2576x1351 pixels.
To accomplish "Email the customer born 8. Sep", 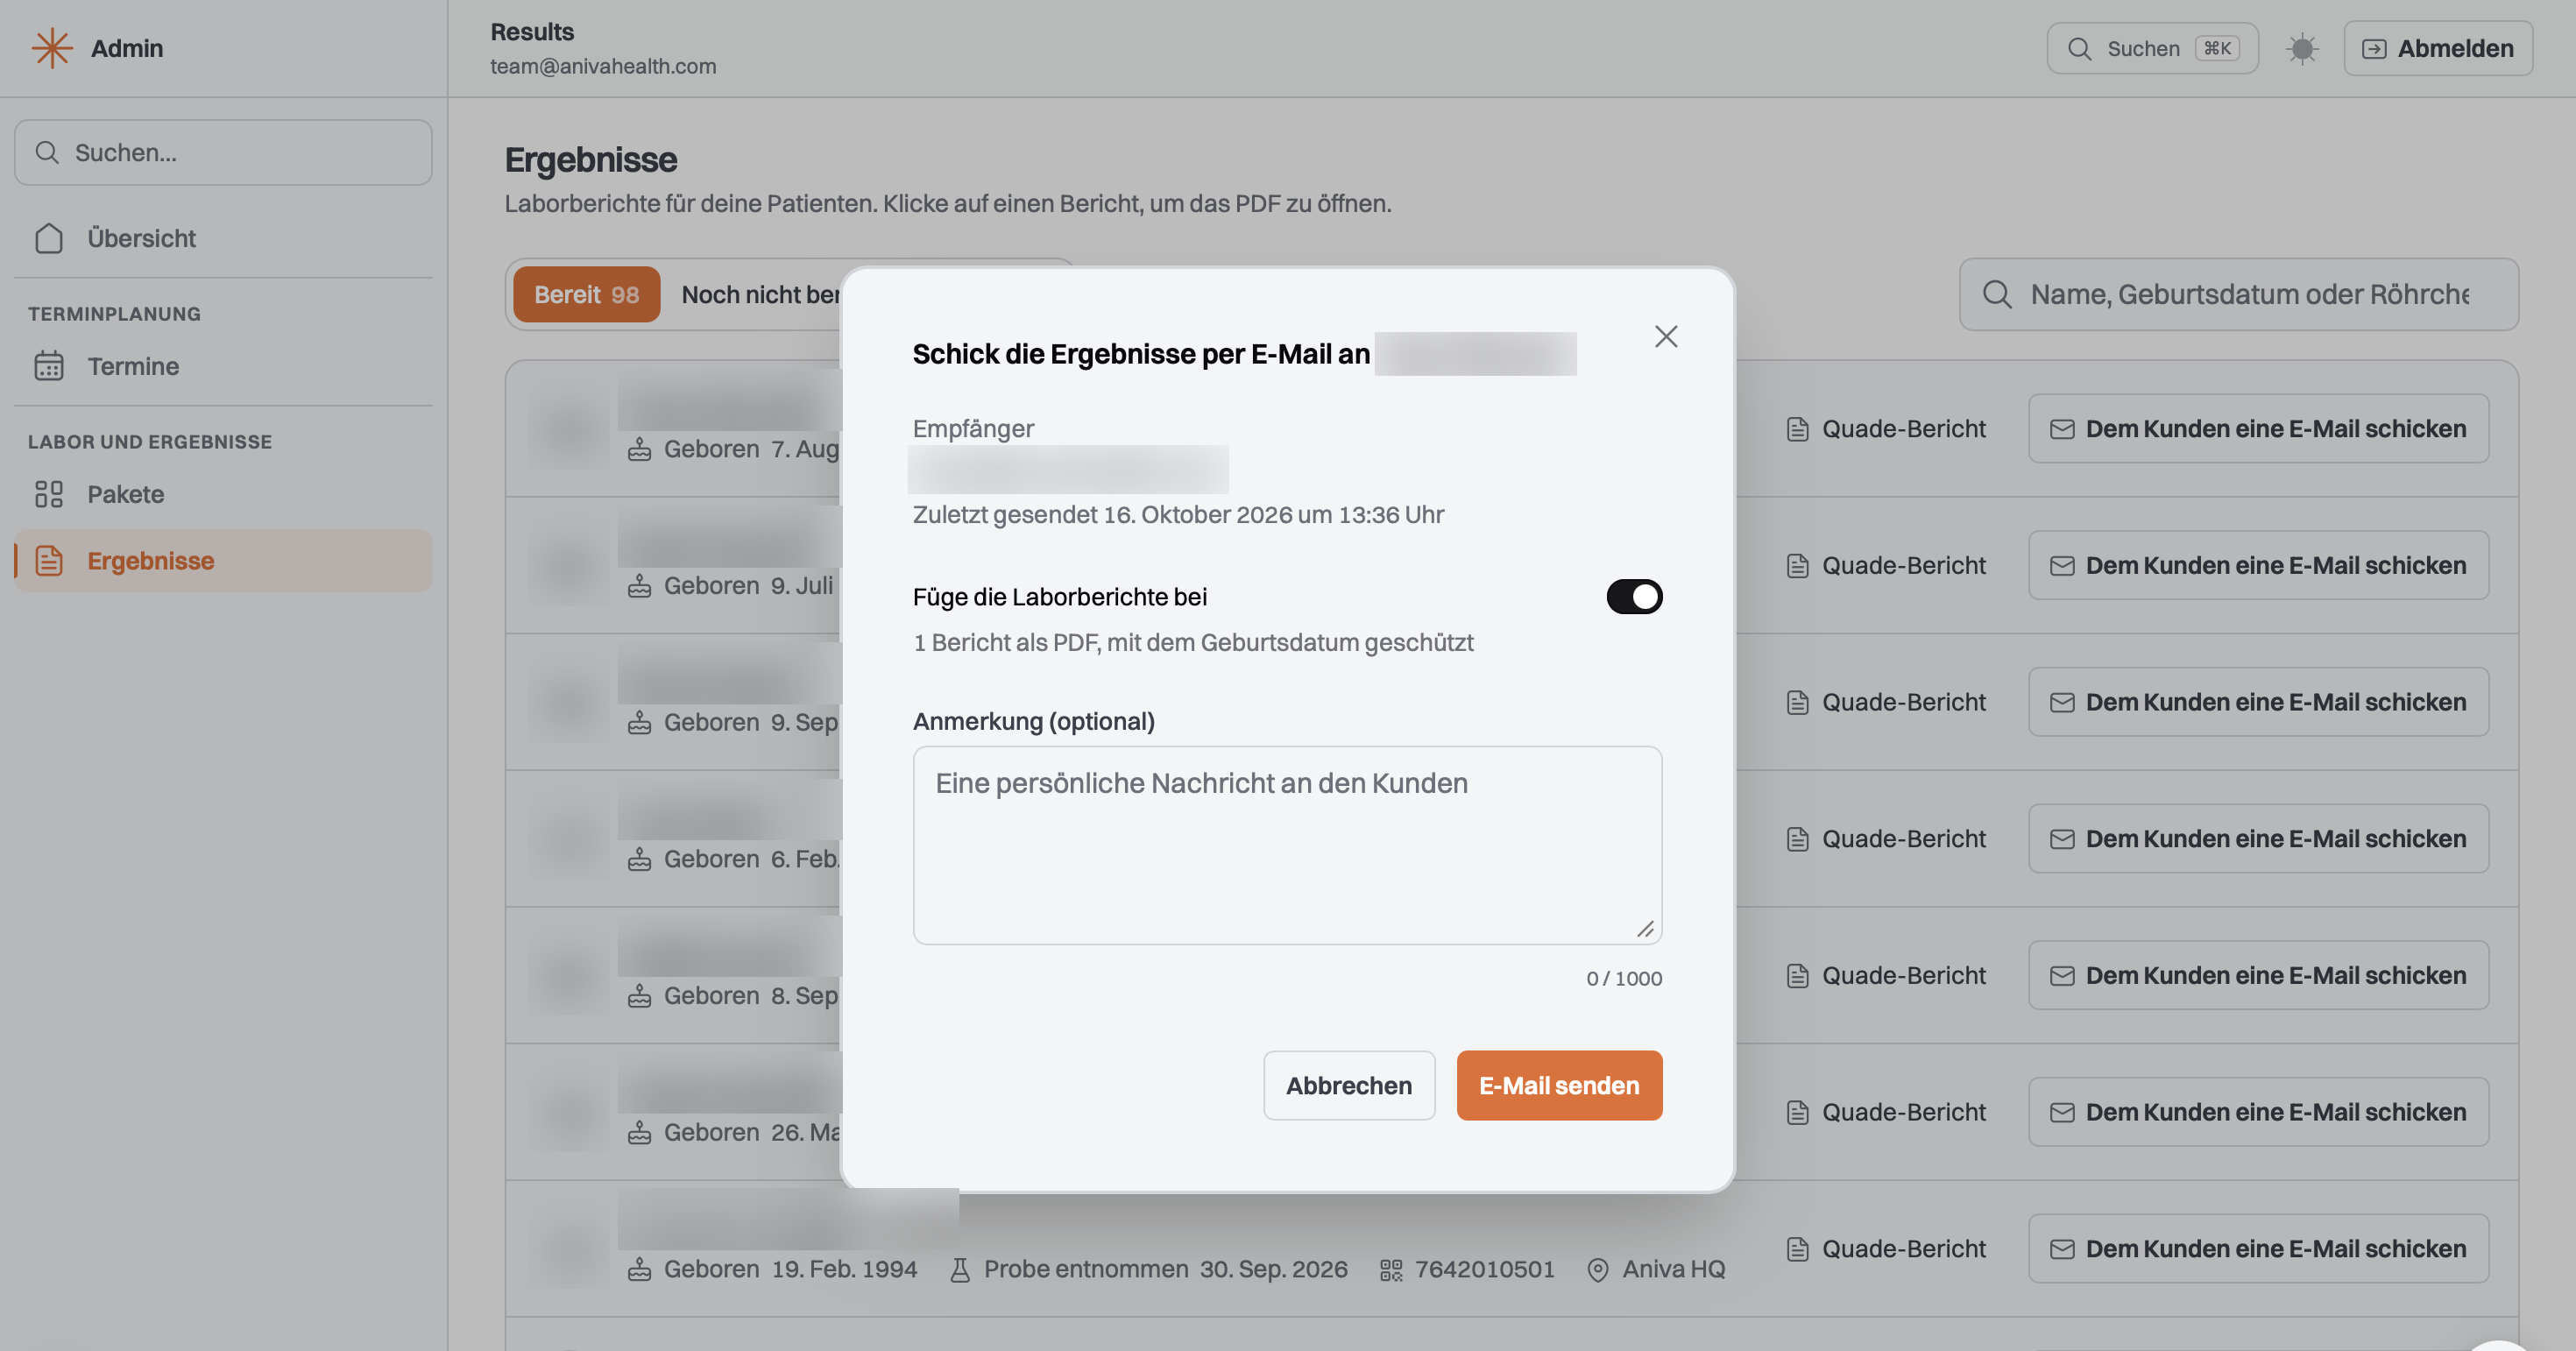I will tap(2258, 975).
